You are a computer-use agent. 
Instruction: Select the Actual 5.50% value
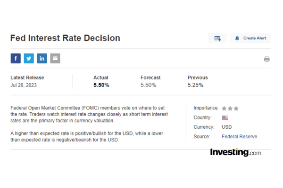click(x=101, y=85)
